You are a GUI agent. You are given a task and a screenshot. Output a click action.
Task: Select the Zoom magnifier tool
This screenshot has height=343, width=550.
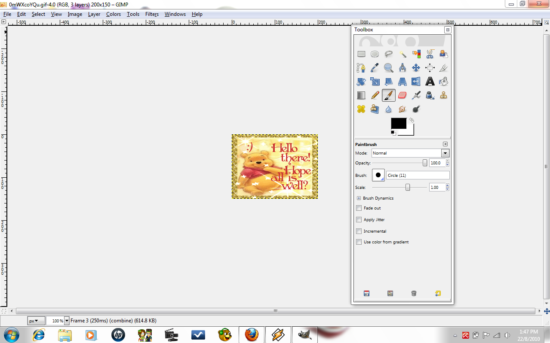point(389,68)
